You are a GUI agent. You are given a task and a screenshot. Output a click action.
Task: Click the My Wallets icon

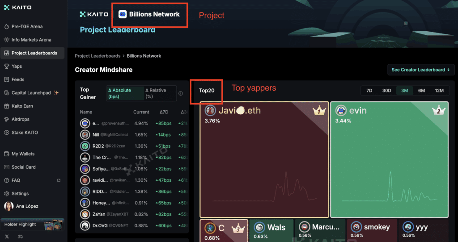tap(7, 154)
